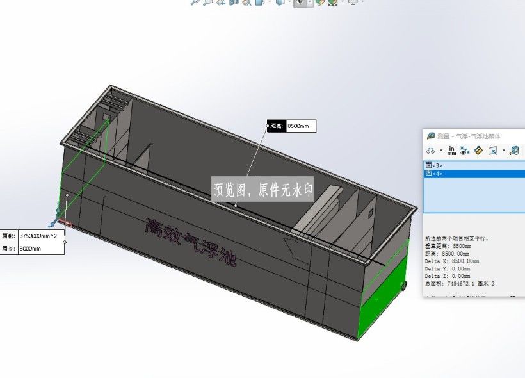Open Arc/Circle Measurements option in Measure dialog
The height and width of the screenshot is (378, 525).
(x=431, y=151)
